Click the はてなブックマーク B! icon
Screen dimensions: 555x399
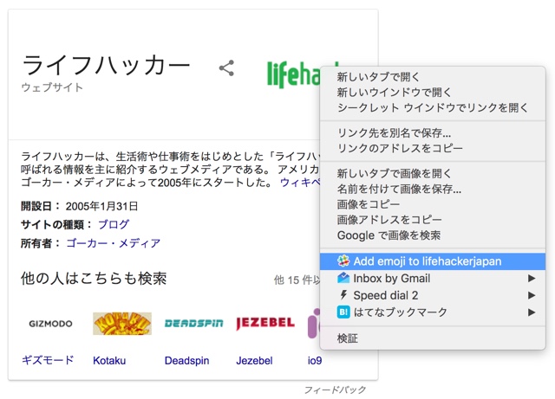[343, 312]
